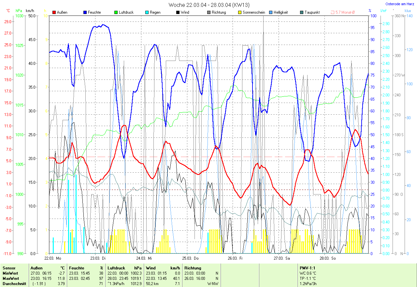The width and height of the screenshot is (417, 287).
Task: Toggle the 5.7 Monat-Ø legend box
Action: 333,12
